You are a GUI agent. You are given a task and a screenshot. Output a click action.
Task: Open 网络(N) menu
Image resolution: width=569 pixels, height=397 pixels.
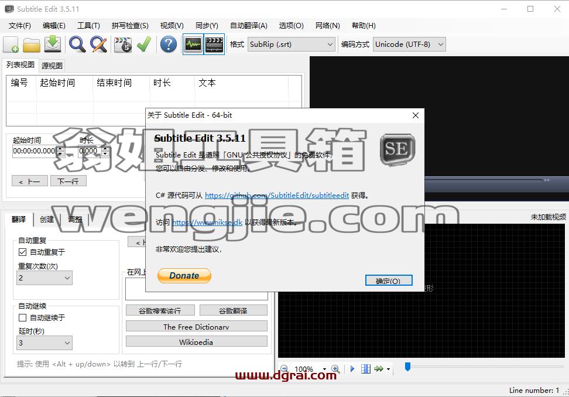click(x=327, y=26)
